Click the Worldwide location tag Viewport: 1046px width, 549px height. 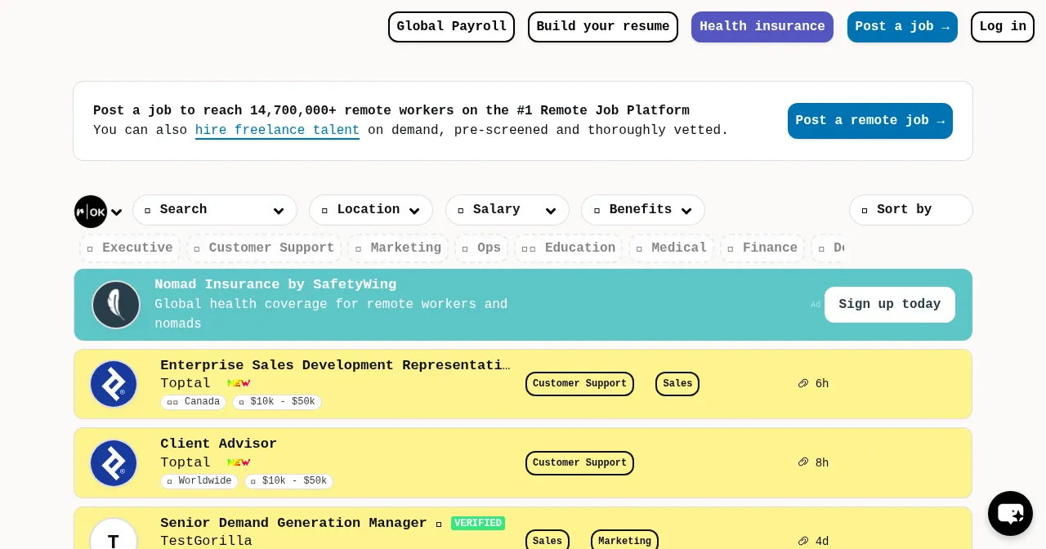pyautogui.click(x=199, y=481)
